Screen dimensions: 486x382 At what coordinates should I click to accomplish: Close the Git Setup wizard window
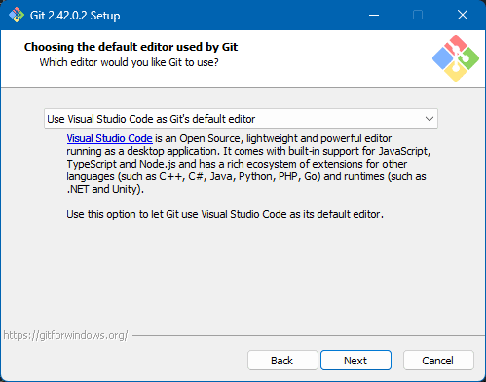(x=463, y=15)
